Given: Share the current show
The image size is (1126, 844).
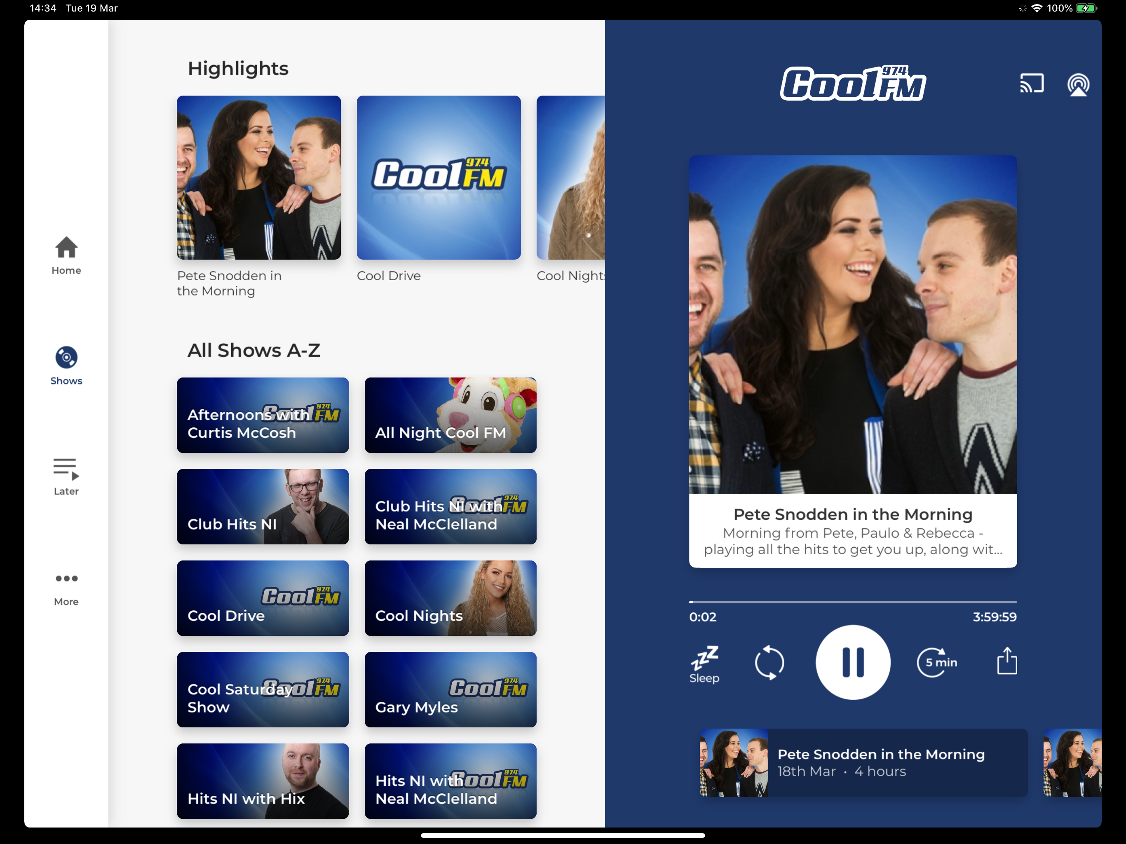Looking at the screenshot, I should (x=1006, y=661).
